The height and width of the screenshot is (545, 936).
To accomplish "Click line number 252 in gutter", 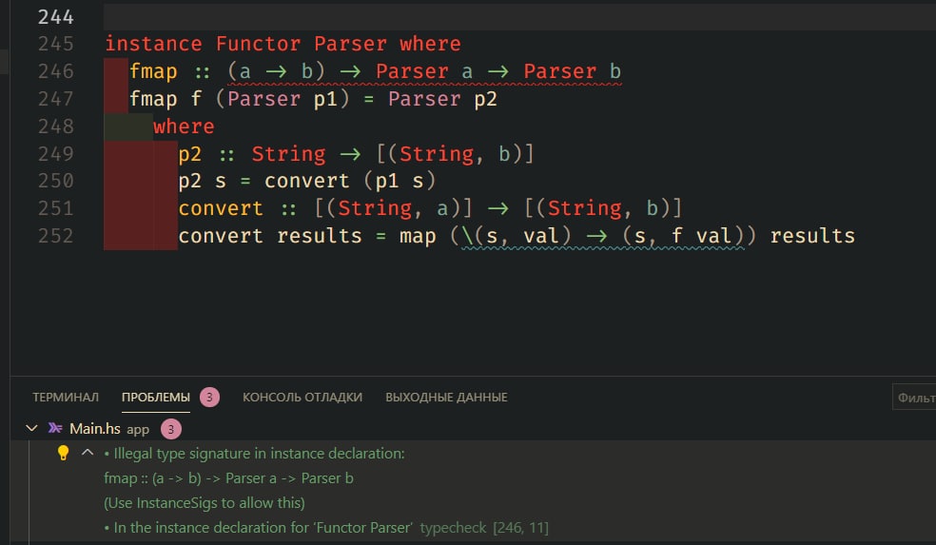I will tap(56, 236).
